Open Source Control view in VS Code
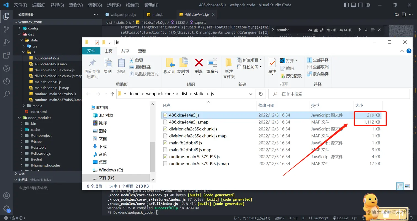 point(6,29)
